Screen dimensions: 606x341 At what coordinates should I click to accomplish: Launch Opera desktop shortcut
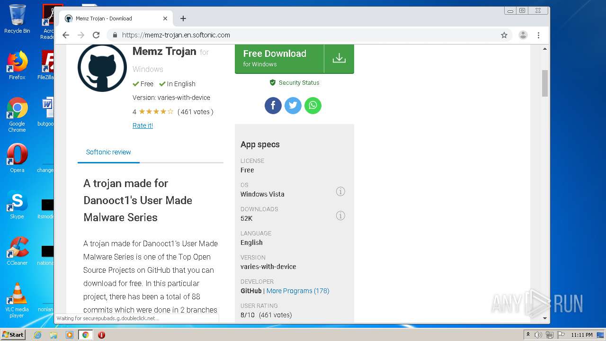pyautogui.click(x=17, y=158)
